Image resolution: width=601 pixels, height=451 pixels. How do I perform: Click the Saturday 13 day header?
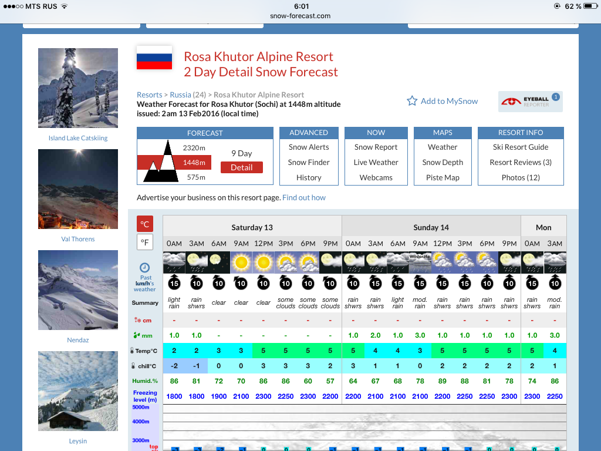click(x=252, y=227)
